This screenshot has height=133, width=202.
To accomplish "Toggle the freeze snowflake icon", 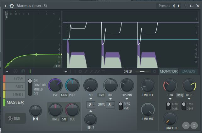I will tap(15, 71).
